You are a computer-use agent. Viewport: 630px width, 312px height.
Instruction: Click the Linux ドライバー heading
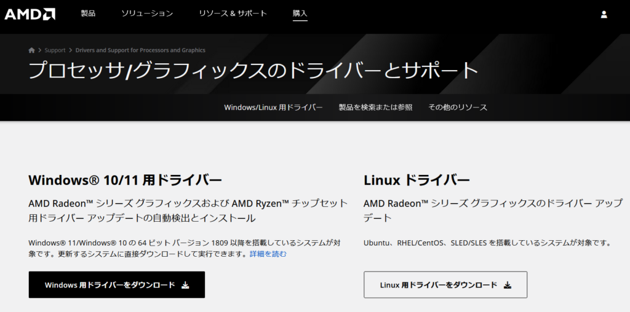point(417,180)
